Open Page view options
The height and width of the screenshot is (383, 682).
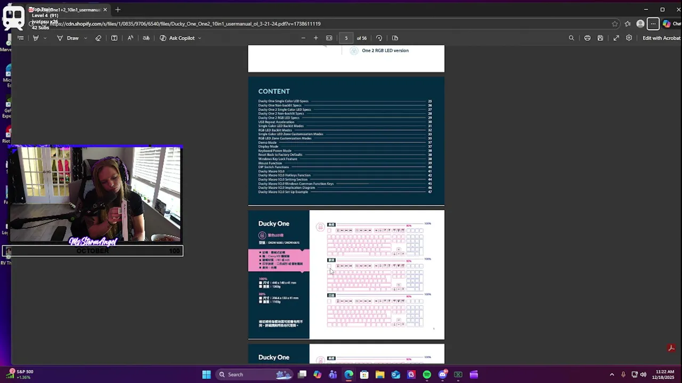(395, 38)
